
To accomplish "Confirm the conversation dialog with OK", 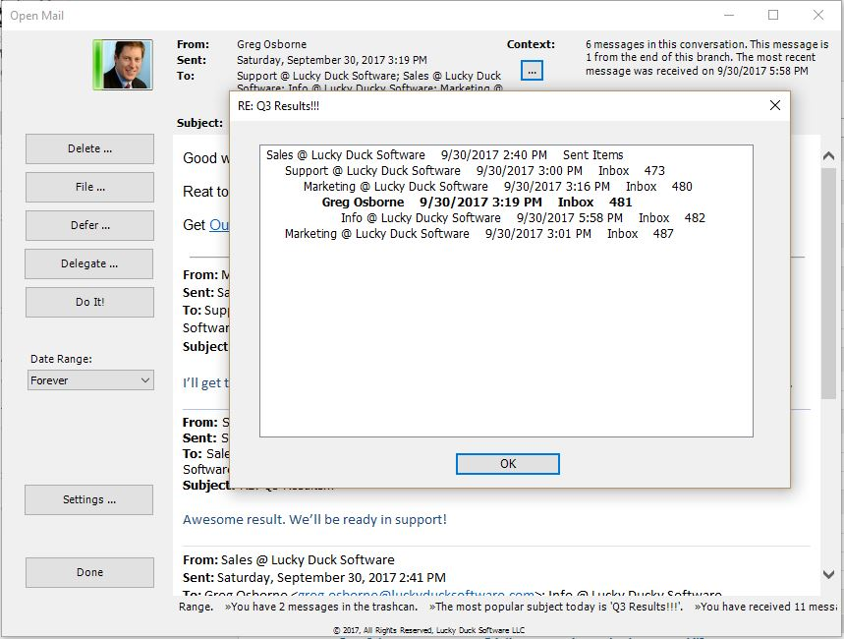I will pyautogui.click(x=507, y=463).
